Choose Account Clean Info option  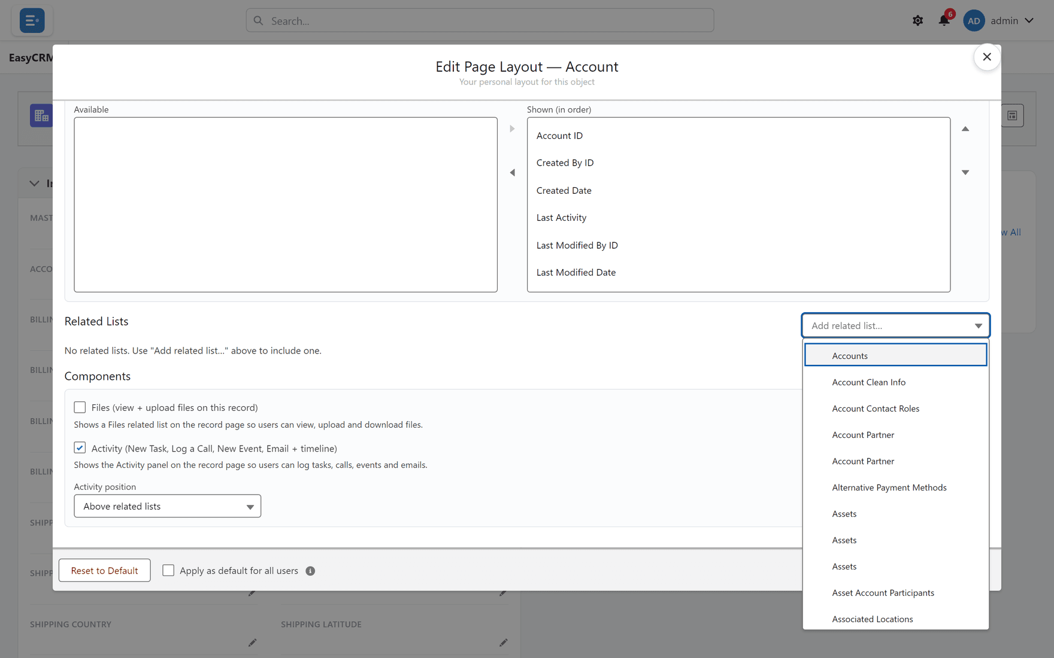click(x=895, y=382)
